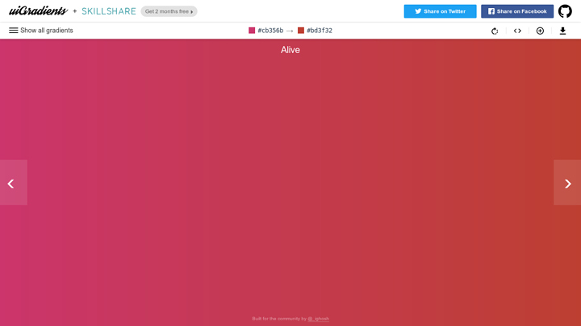Image resolution: width=581 pixels, height=326 pixels.
Task: Open the GitHub repository icon
Action: tap(565, 11)
